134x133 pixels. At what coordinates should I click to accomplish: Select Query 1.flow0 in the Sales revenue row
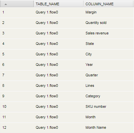pyautogui.click(x=47, y=33)
